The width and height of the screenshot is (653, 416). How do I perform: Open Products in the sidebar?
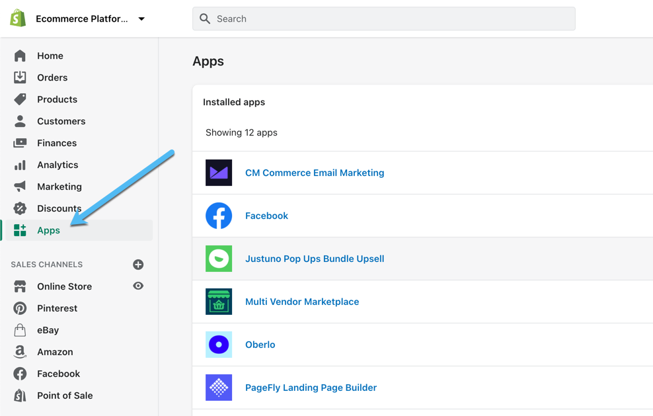click(x=57, y=99)
